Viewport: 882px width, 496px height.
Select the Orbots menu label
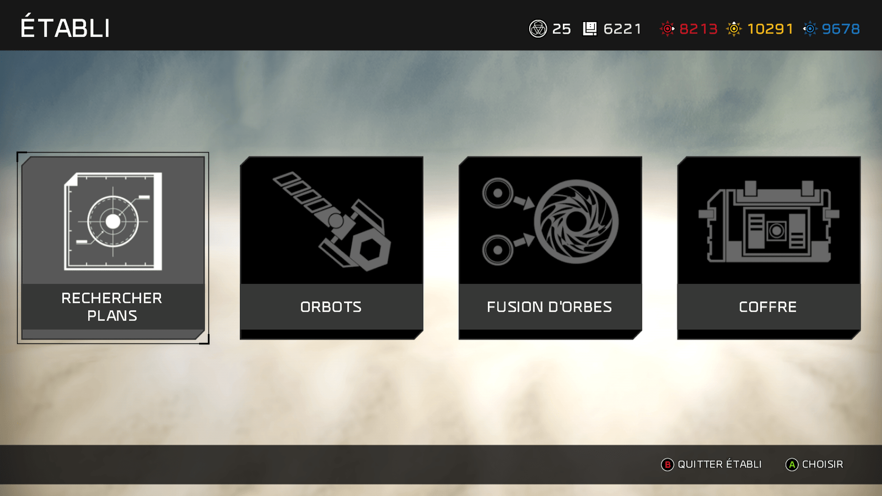coord(331,307)
